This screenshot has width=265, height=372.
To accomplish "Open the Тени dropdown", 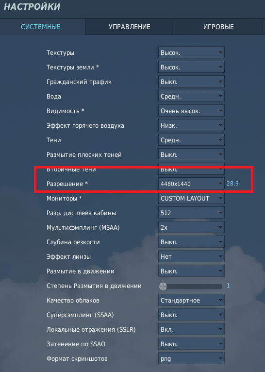I will click(191, 140).
